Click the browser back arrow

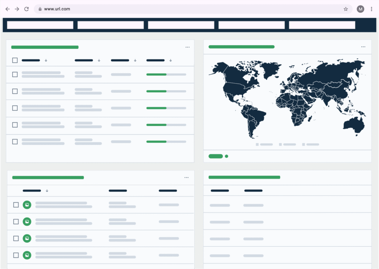point(7,9)
